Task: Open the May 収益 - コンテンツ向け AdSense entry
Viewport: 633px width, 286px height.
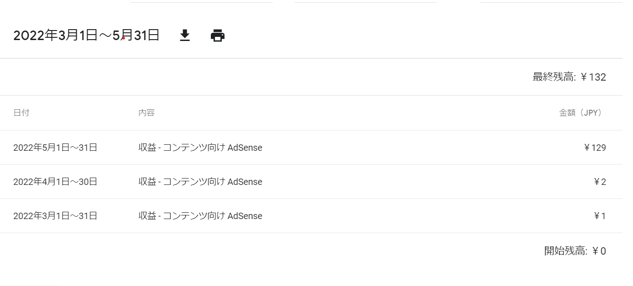Action: tap(200, 148)
